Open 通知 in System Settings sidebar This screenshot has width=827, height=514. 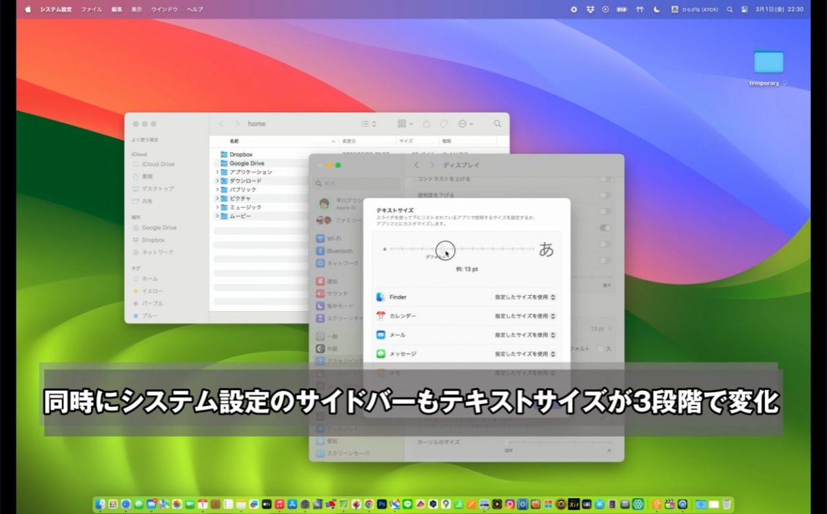click(327, 281)
